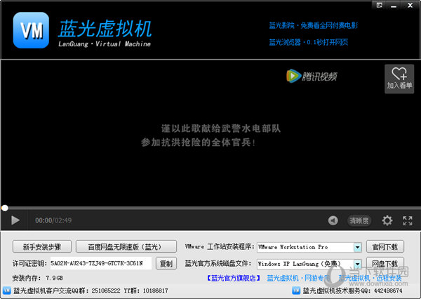
Task: Click the 00:00/02:49 time display
Action: [53, 220]
